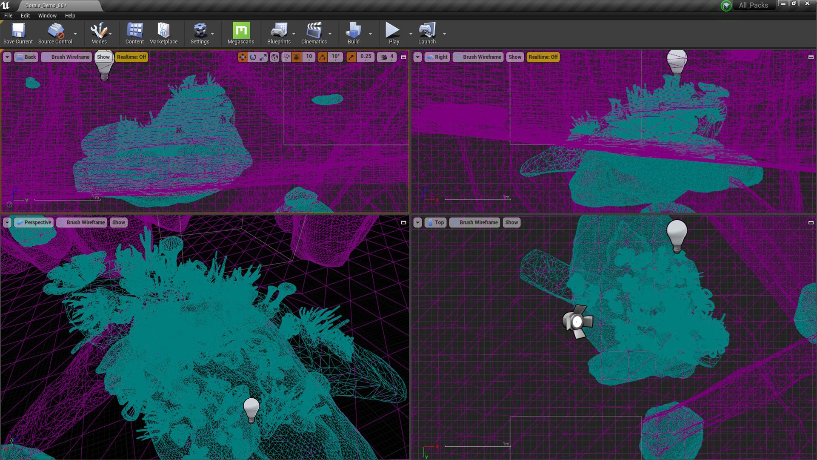Select the scale transform tool
This screenshot has height=460, width=817.
[263, 57]
